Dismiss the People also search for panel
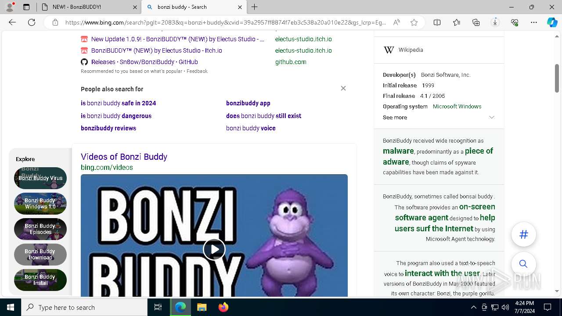562x316 pixels. click(343, 88)
